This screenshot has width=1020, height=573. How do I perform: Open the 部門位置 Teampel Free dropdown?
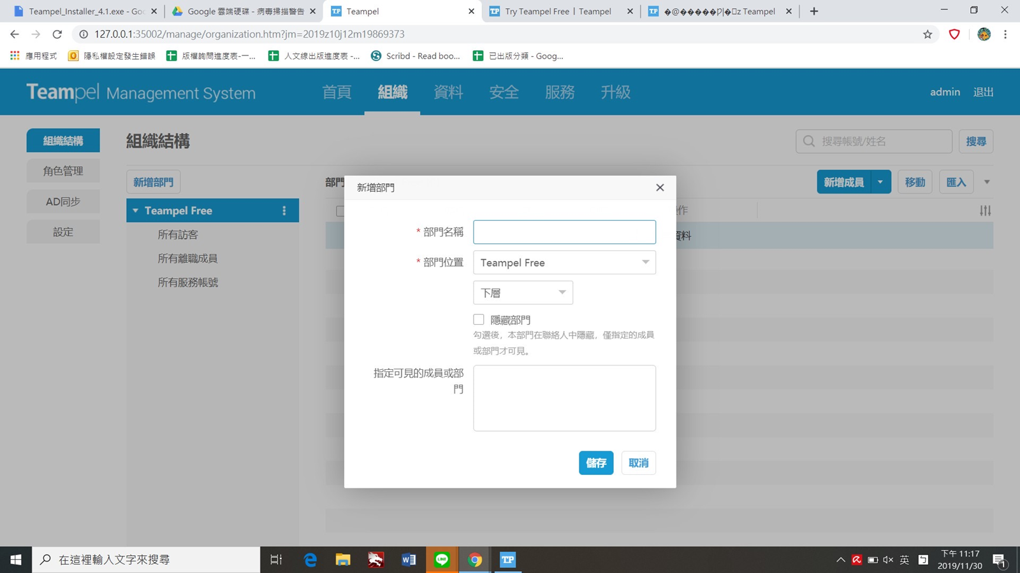(x=564, y=262)
